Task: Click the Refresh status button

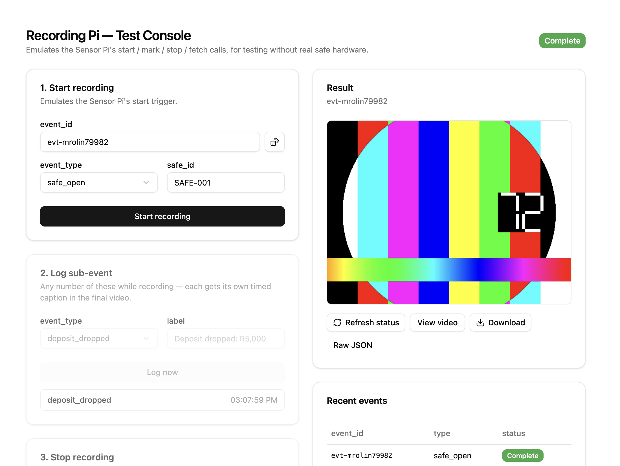Action: 366,323
